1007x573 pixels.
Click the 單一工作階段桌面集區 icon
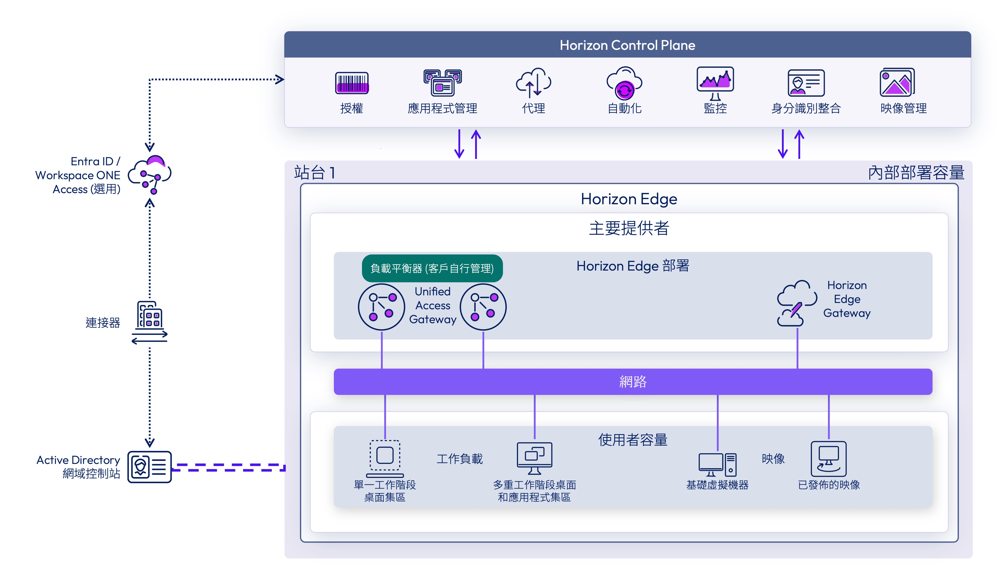(x=385, y=459)
